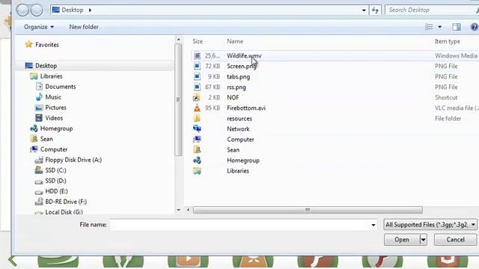Viewport: 479px width, 269px height.
Task: Click the tabs.png file icon
Action: 197,76
